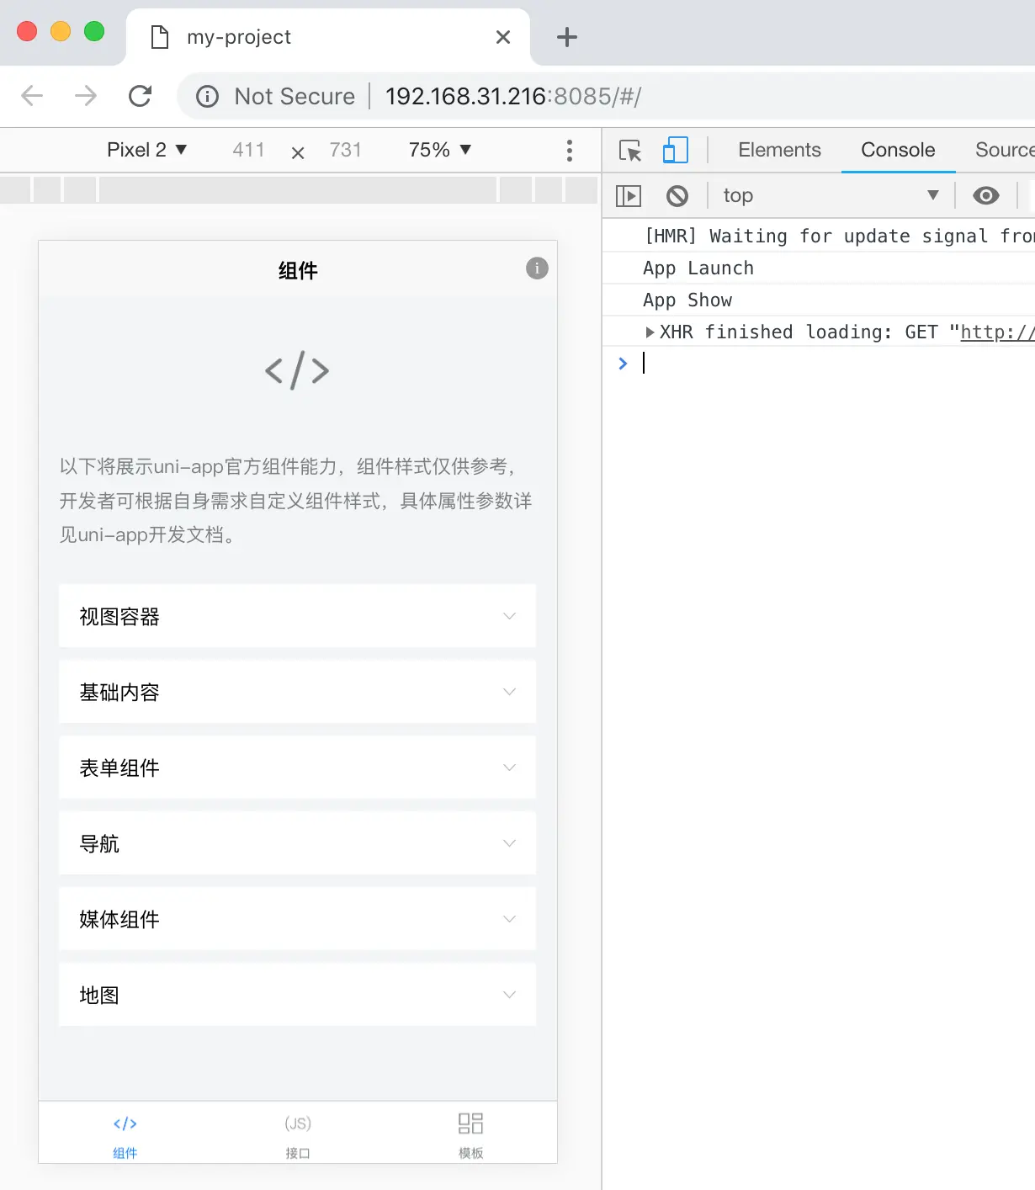Open the 模板 grid tab icon

pyautogui.click(x=470, y=1124)
